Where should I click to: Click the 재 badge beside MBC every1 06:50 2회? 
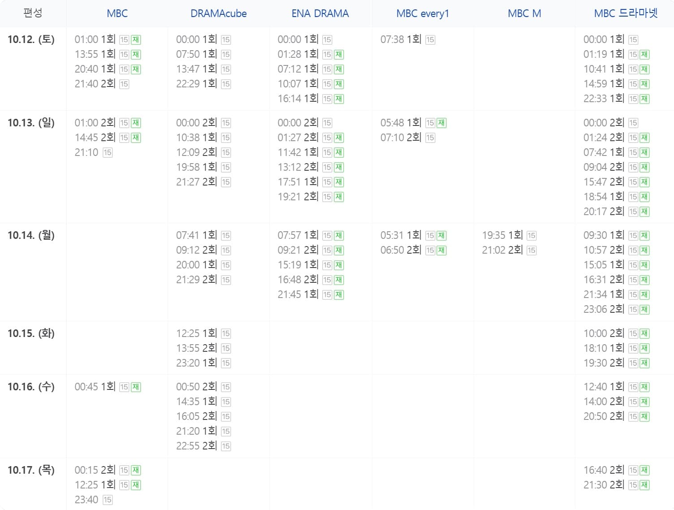pyautogui.click(x=441, y=250)
